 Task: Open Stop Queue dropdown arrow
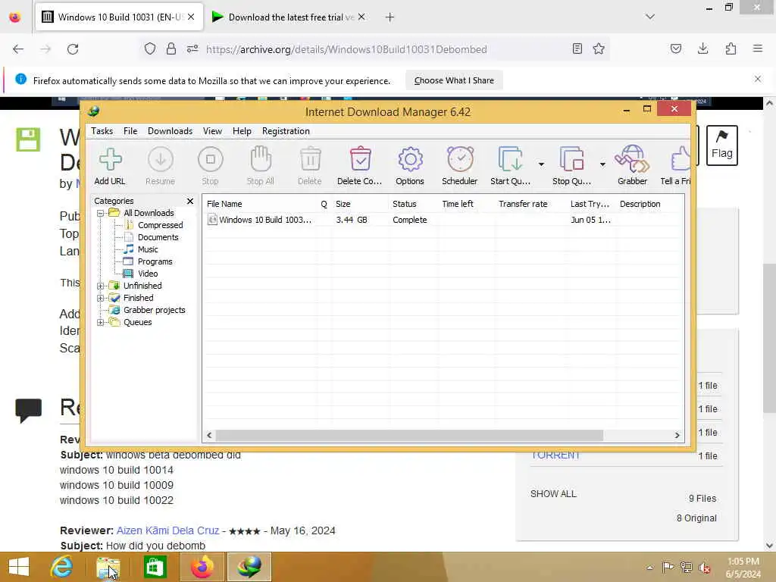(x=602, y=164)
